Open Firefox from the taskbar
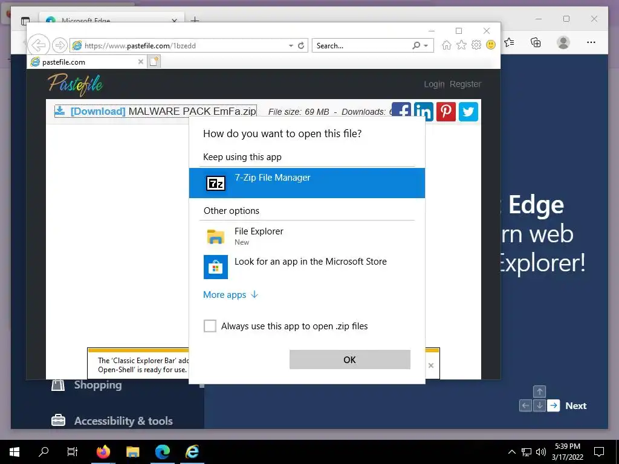Screen dimensions: 619x464 [103, 452]
